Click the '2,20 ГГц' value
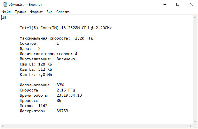198x129 pixels. (84, 38)
